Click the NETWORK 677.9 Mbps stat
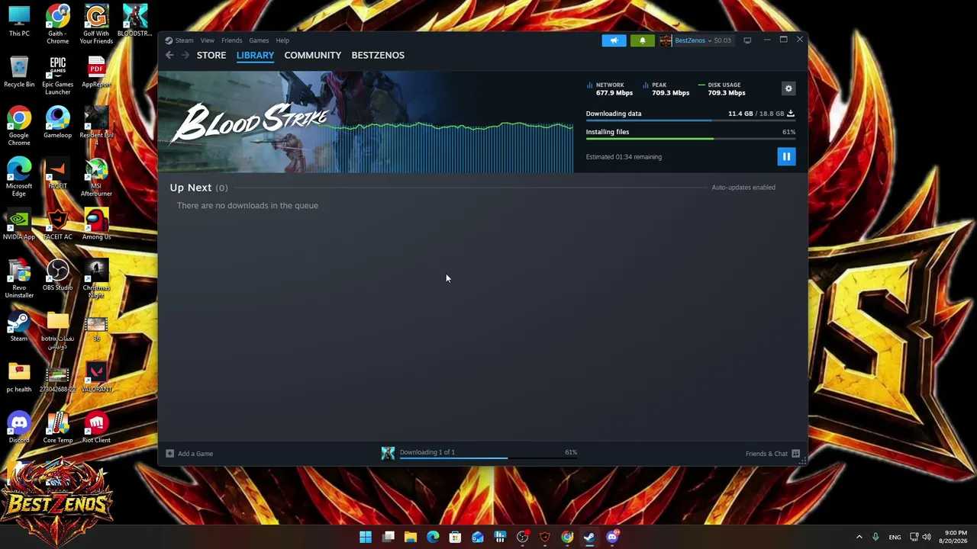 click(x=610, y=89)
